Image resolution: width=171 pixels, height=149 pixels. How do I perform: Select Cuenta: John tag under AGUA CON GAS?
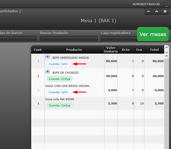[58, 92]
